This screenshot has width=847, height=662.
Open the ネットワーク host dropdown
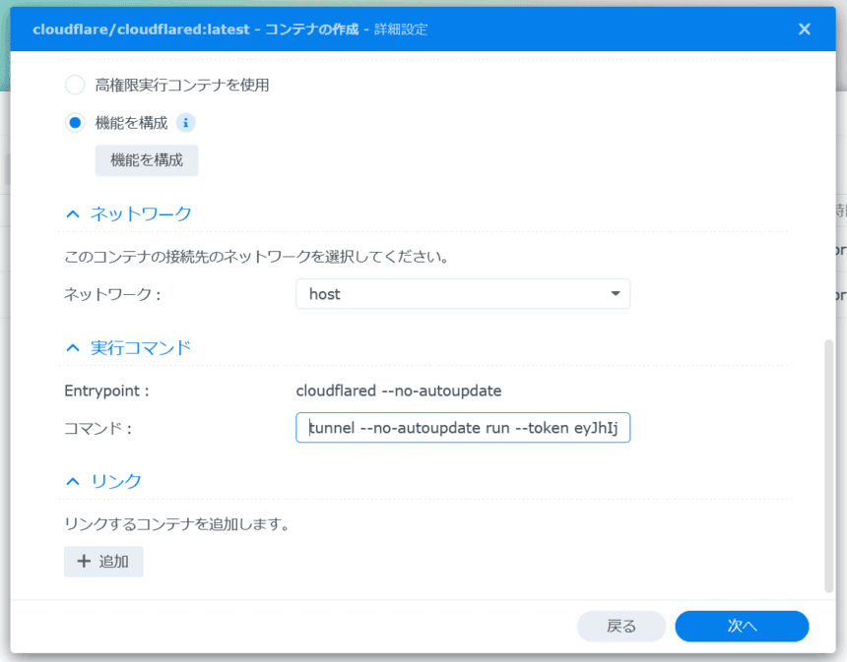click(x=463, y=293)
